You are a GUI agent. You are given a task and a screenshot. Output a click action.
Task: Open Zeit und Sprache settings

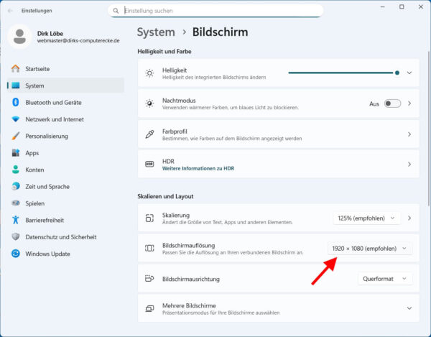(47, 186)
